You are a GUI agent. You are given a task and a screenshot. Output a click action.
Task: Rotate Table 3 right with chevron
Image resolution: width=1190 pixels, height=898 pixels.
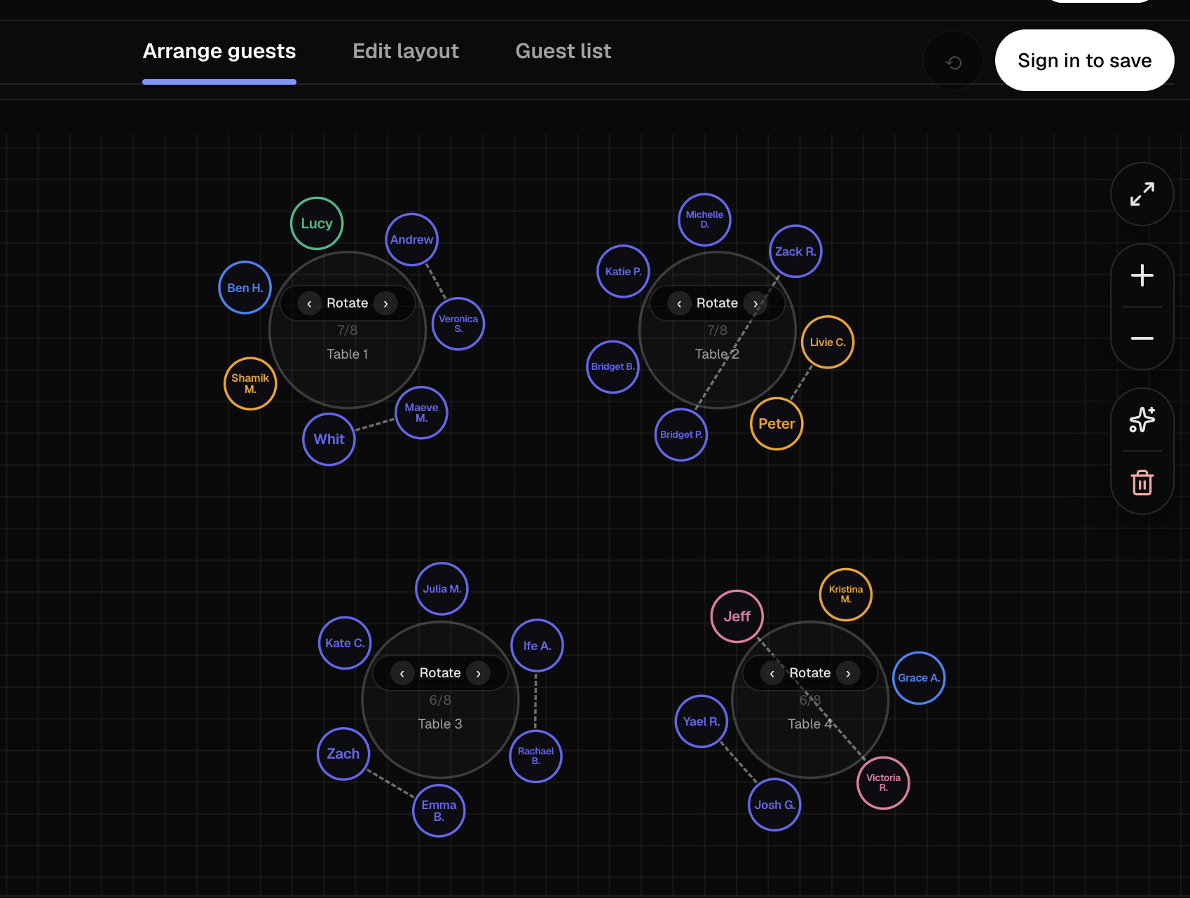(x=479, y=673)
